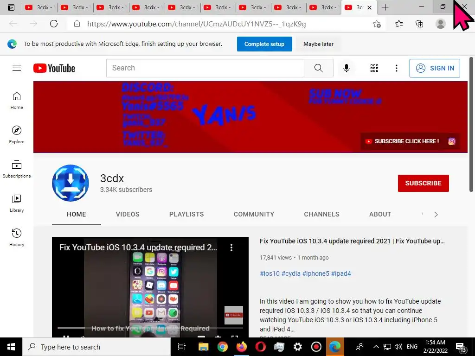Open YouTube settings three-dot menu
This screenshot has width=475, height=356.
tap(396, 68)
